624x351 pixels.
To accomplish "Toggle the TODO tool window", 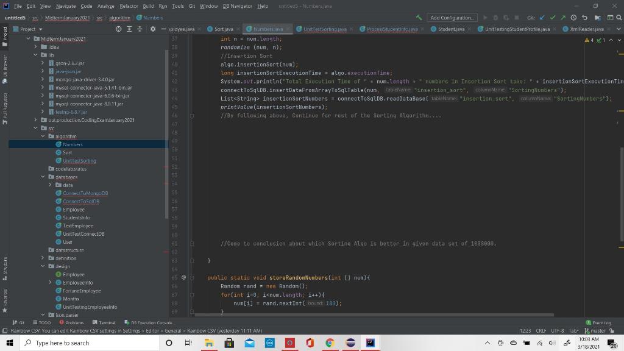I will click(41, 322).
